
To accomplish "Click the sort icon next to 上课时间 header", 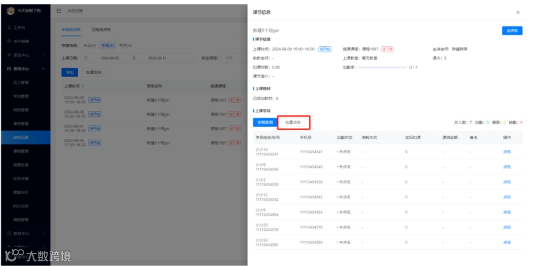I will [x=83, y=86].
